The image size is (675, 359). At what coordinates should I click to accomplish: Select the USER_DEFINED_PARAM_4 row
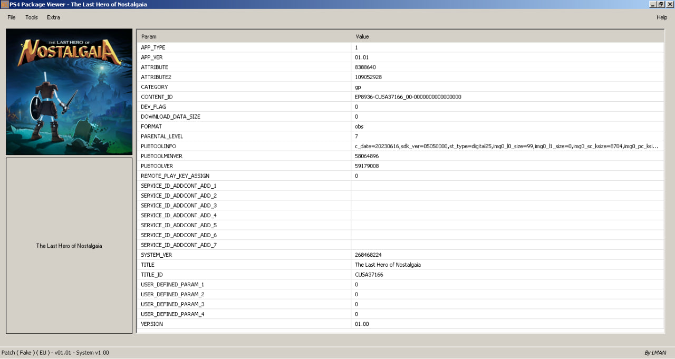pyautogui.click(x=401, y=314)
